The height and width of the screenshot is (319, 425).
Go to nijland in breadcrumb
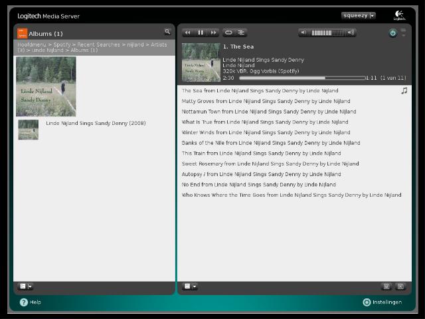135,45
